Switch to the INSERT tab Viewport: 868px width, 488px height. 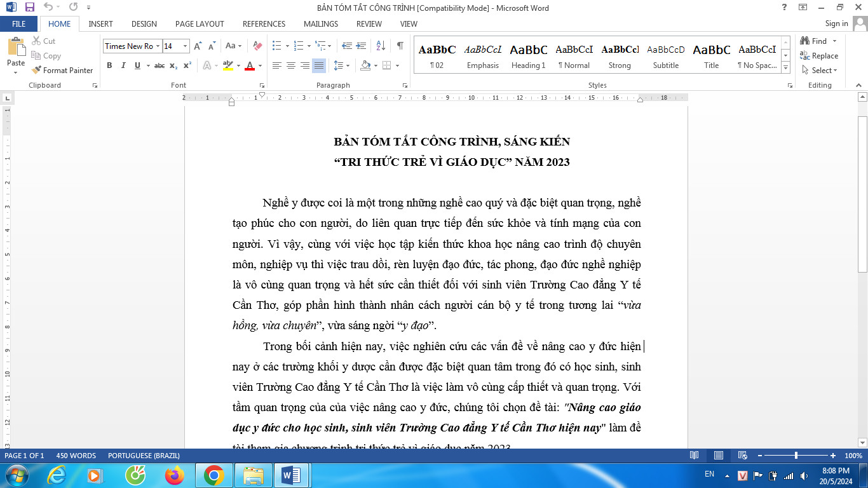(101, 24)
